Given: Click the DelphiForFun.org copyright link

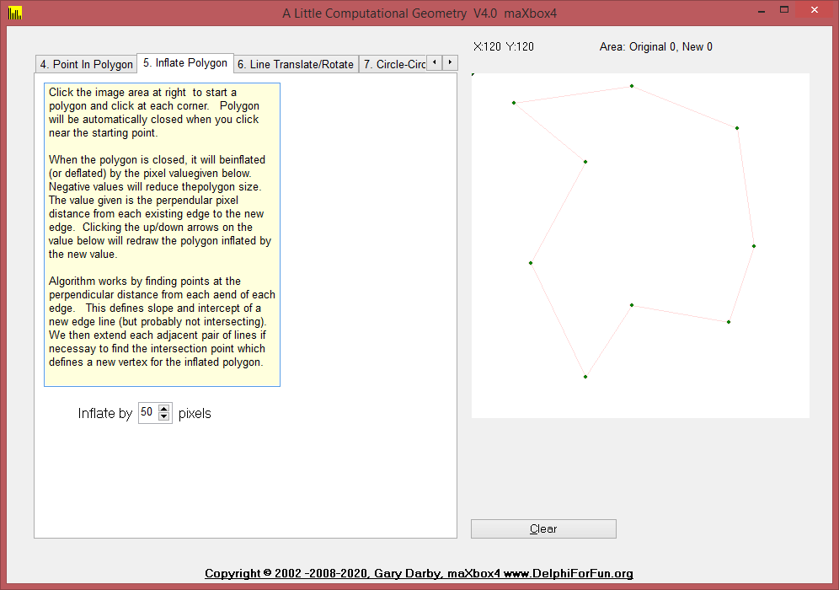Looking at the screenshot, I should (x=419, y=574).
